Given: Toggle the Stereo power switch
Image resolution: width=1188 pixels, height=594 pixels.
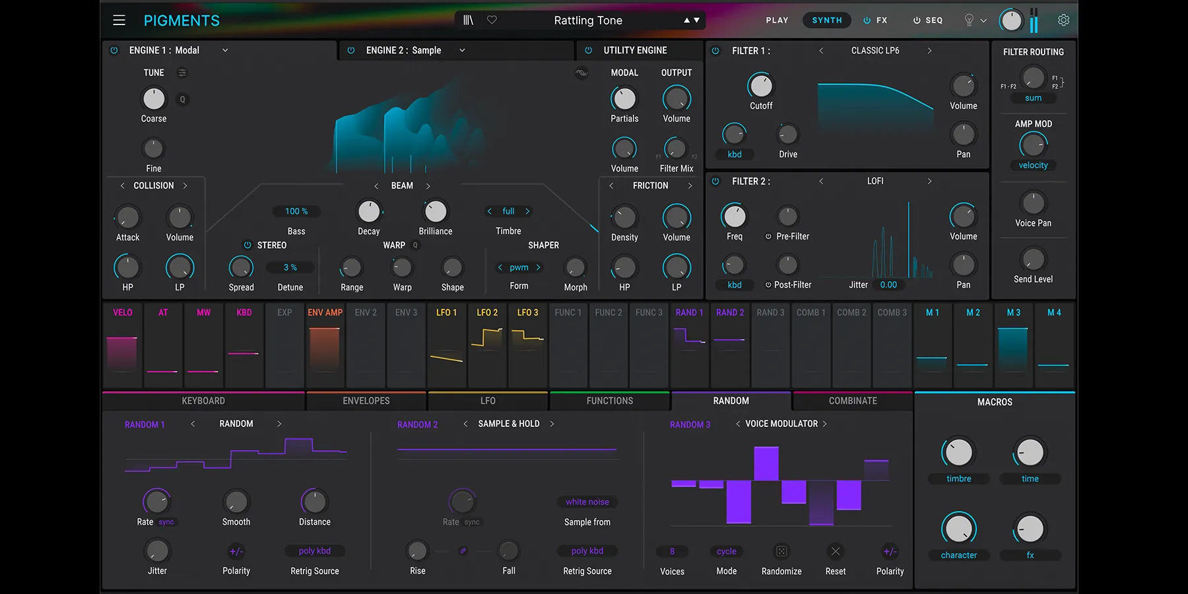Looking at the screenshot, I should (x=247, y=245).
